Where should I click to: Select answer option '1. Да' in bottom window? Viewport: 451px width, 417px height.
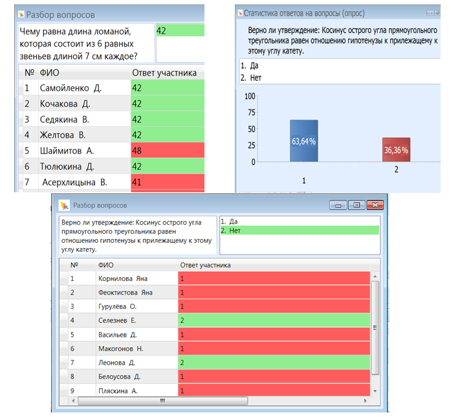pos(300,221)
